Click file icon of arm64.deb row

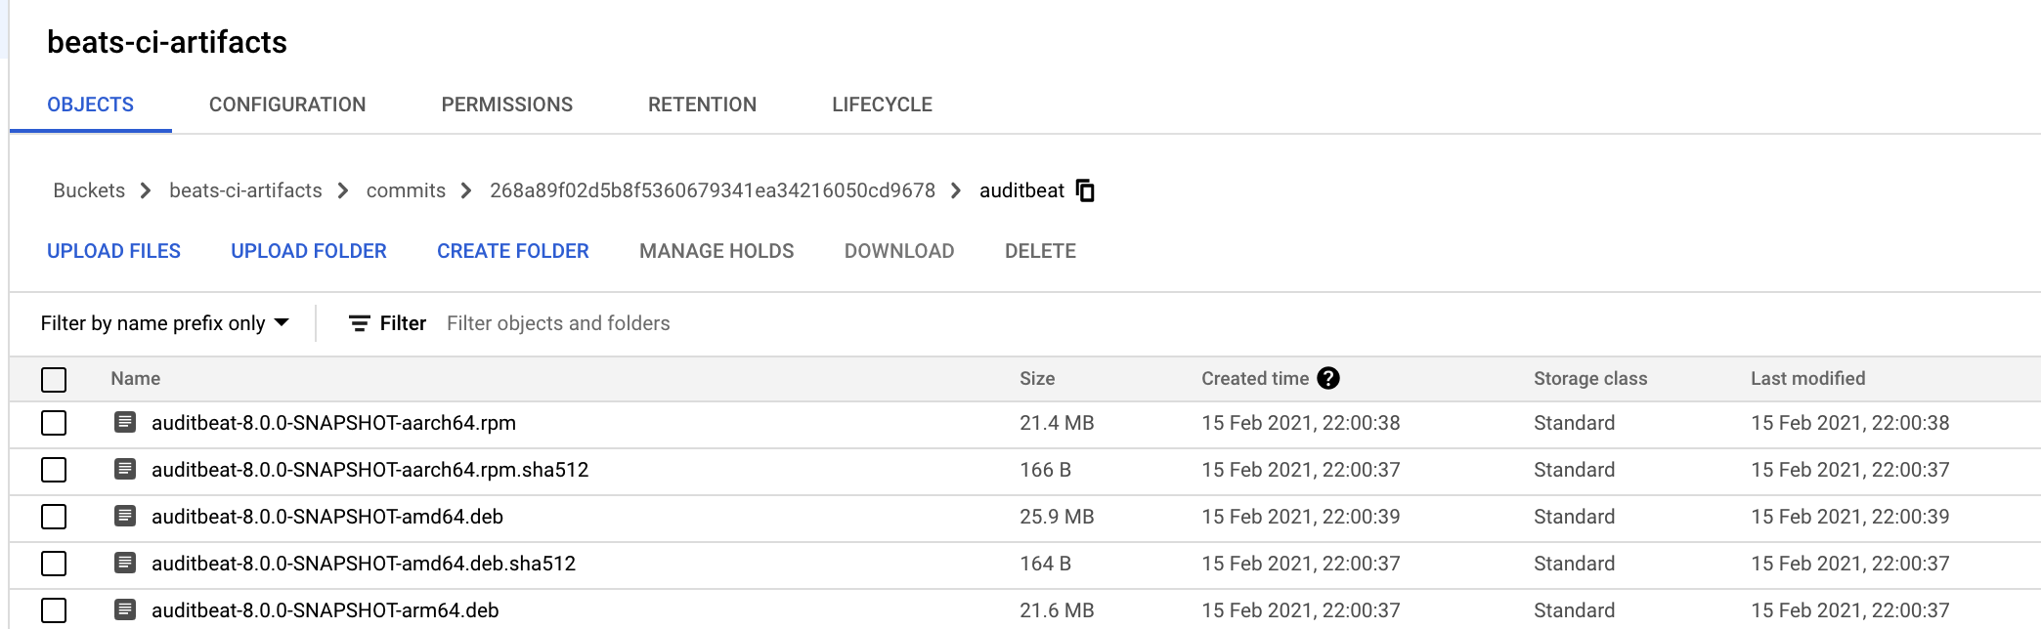point(125,609)
